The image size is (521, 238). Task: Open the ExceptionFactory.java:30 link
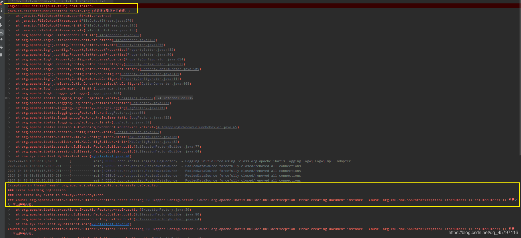(165, 210)
